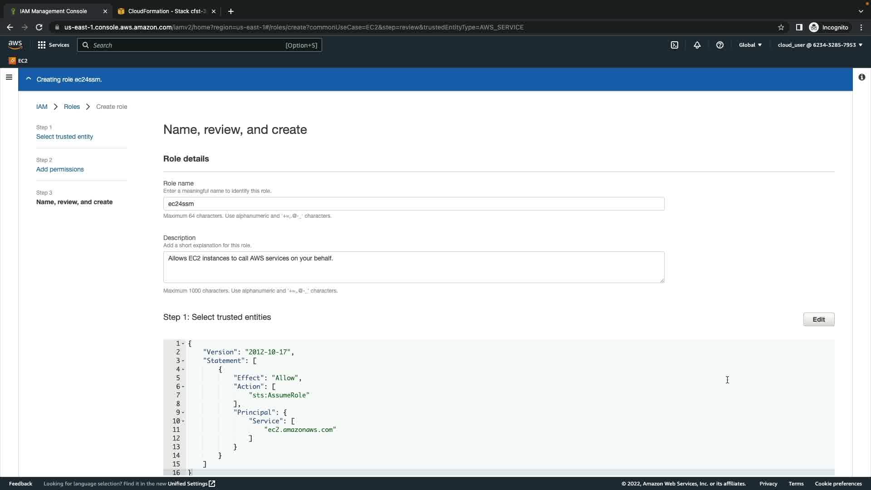Click into the Role name field
871x490 pixels.
click(413, 204)
